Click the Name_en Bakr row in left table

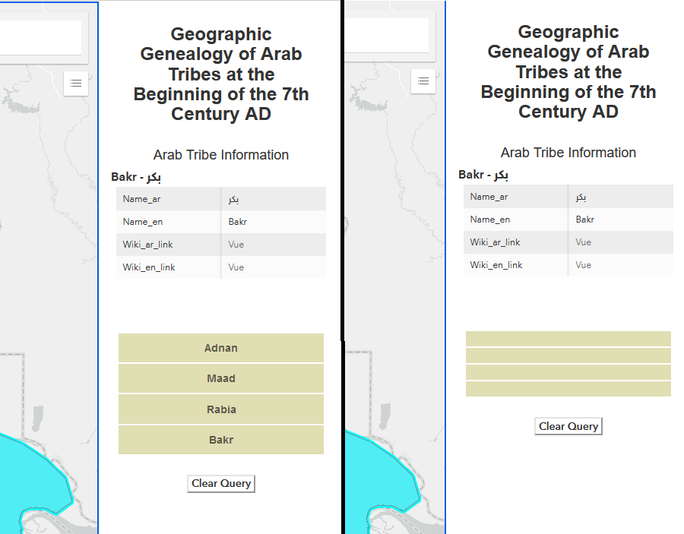[x=221, y=222]
